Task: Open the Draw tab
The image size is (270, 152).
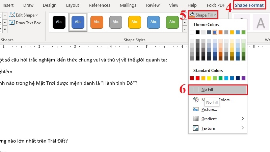Action: pyautogui.click(x=28, y=5)
